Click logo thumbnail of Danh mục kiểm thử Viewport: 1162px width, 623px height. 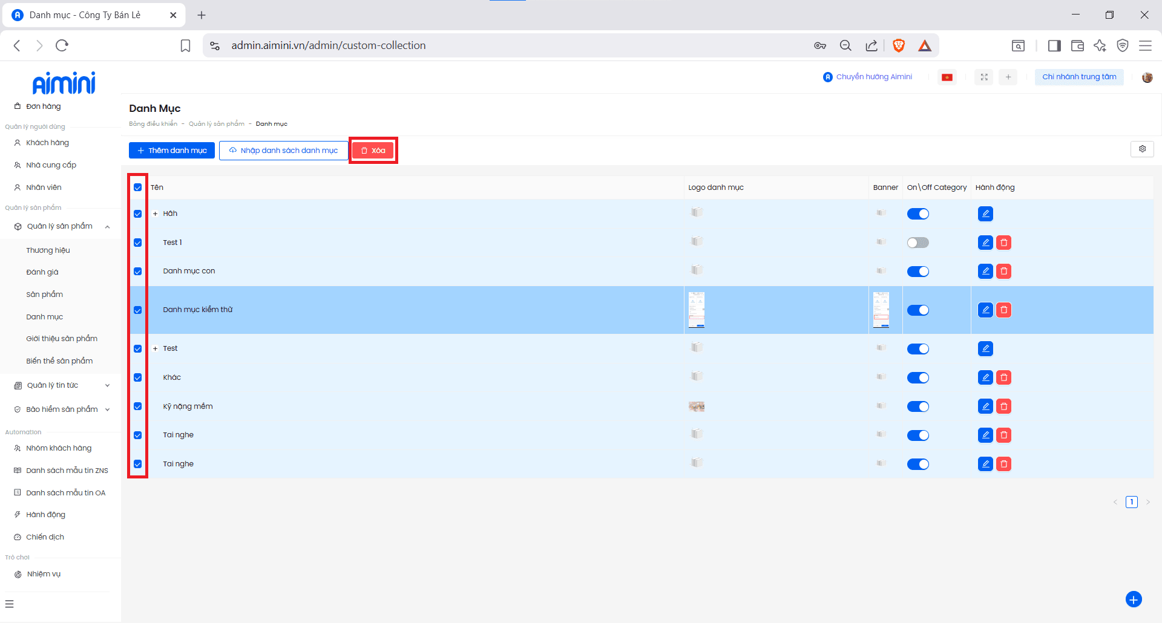(x=697, y=310)
